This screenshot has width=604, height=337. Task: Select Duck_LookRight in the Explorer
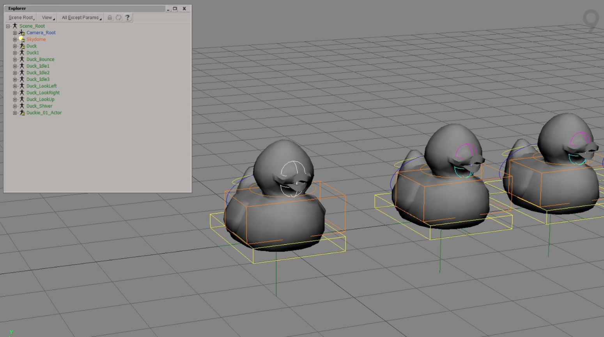(x=43, y=93)
